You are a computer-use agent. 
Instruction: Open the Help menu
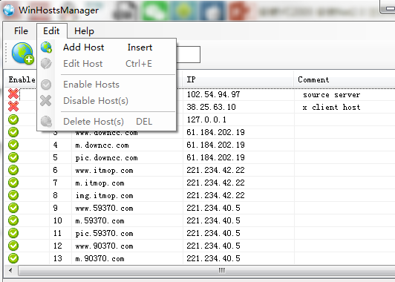(84, 31)
